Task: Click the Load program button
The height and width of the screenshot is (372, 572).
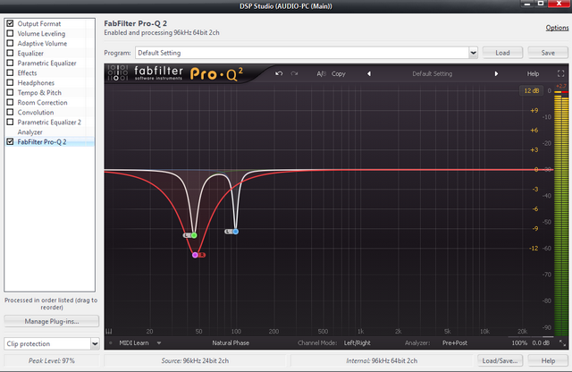Action: tap(502, 53)
